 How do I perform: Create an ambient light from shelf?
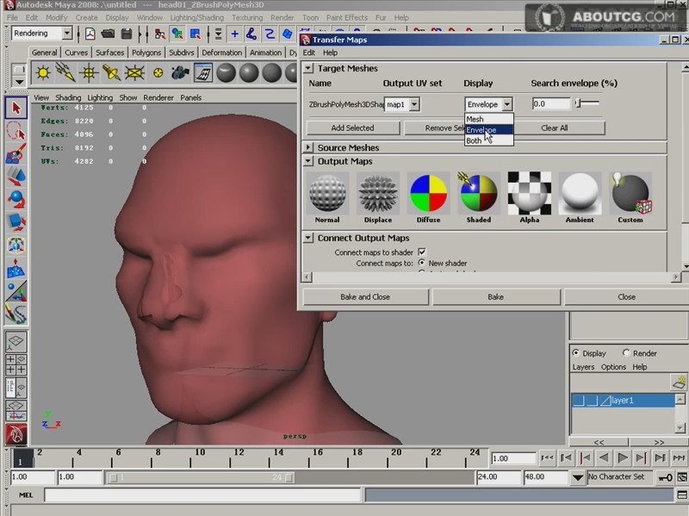[x=43, y=72]
